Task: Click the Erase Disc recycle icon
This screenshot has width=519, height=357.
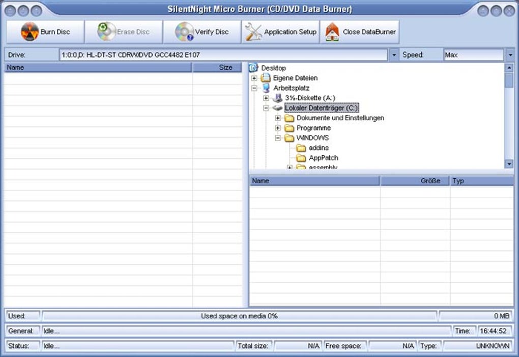Action: (106, 32)
